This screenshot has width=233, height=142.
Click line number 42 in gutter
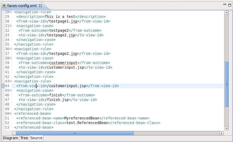tap(7, 77)
